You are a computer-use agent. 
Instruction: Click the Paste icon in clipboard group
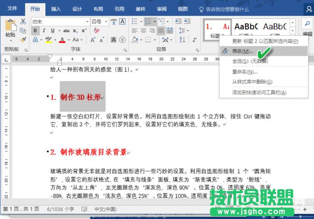coord(10,28)
